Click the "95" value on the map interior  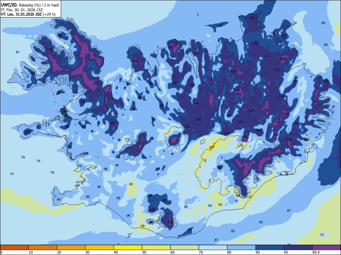pyautogui.click(x=154, y=119)
